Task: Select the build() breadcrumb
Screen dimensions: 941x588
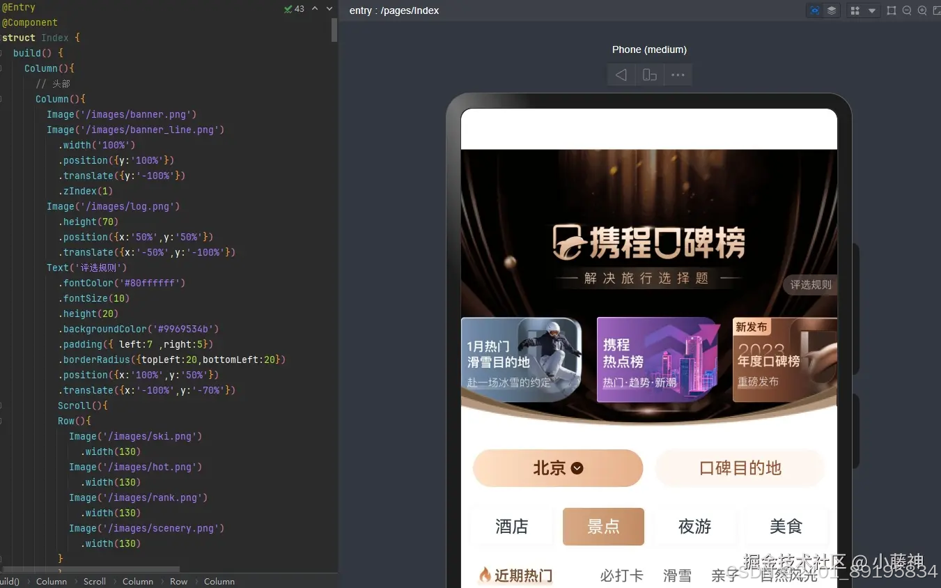Action: (x=10, y=581)
